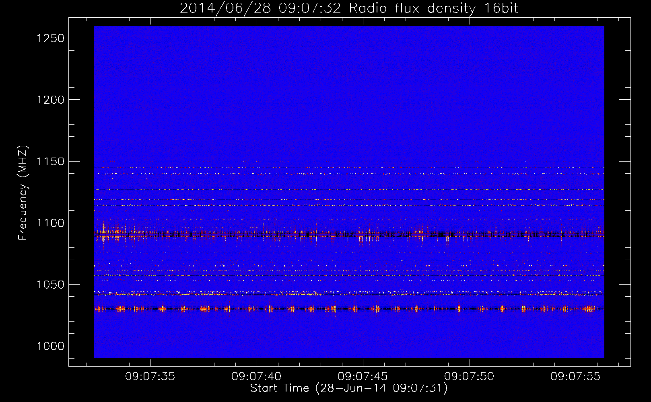This screenshot has height=402, width=651.
Task: Click the 09:07:55 time tick label
Action: 575,377
